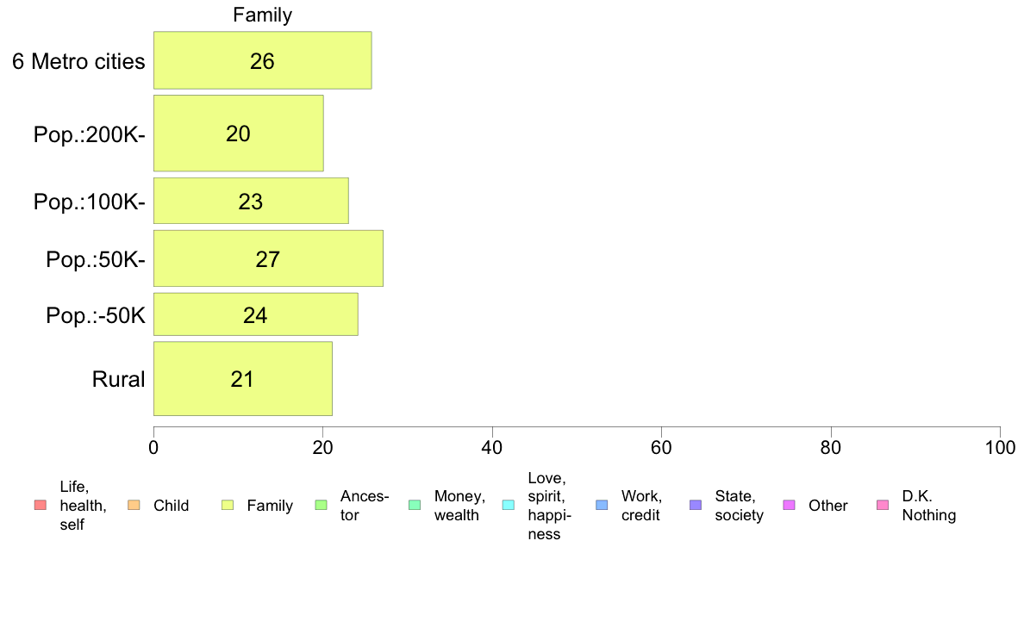This screenshot has width=1024, height=634.
Task: Select the magenta Other legend swatch
Action: [x=789, y=506]
